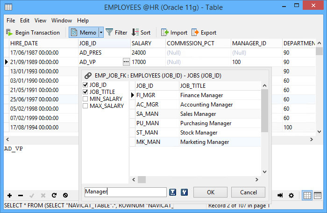327x213 pixels.
Task: Click the EMP_JOB_FK link icon
Action: (88, 76)
